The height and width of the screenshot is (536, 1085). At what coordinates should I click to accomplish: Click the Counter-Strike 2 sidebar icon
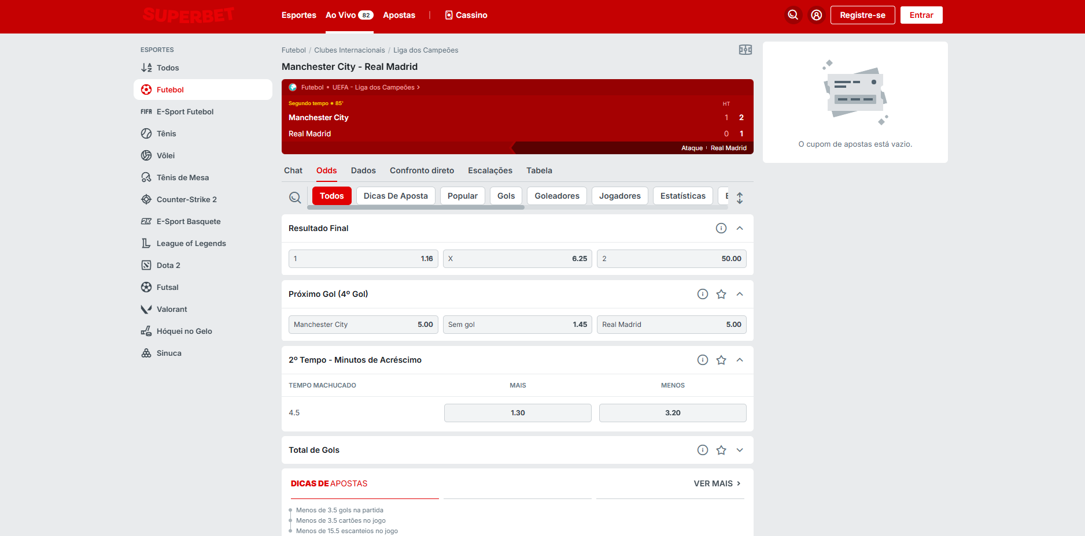146,199
